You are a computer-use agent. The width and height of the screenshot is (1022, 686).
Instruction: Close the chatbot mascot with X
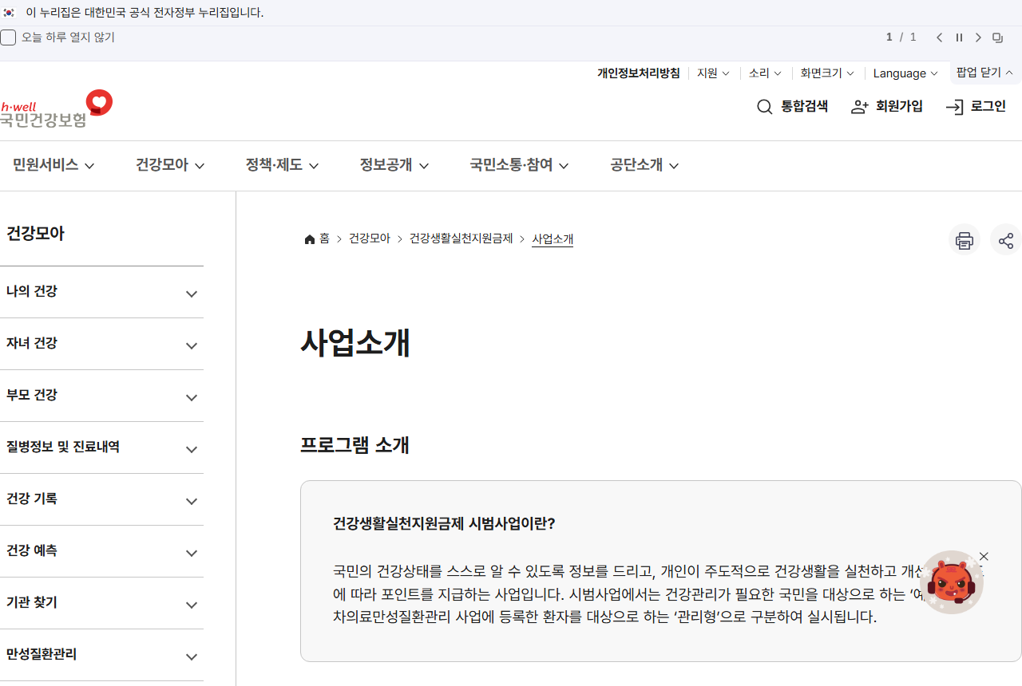(984, 557)
